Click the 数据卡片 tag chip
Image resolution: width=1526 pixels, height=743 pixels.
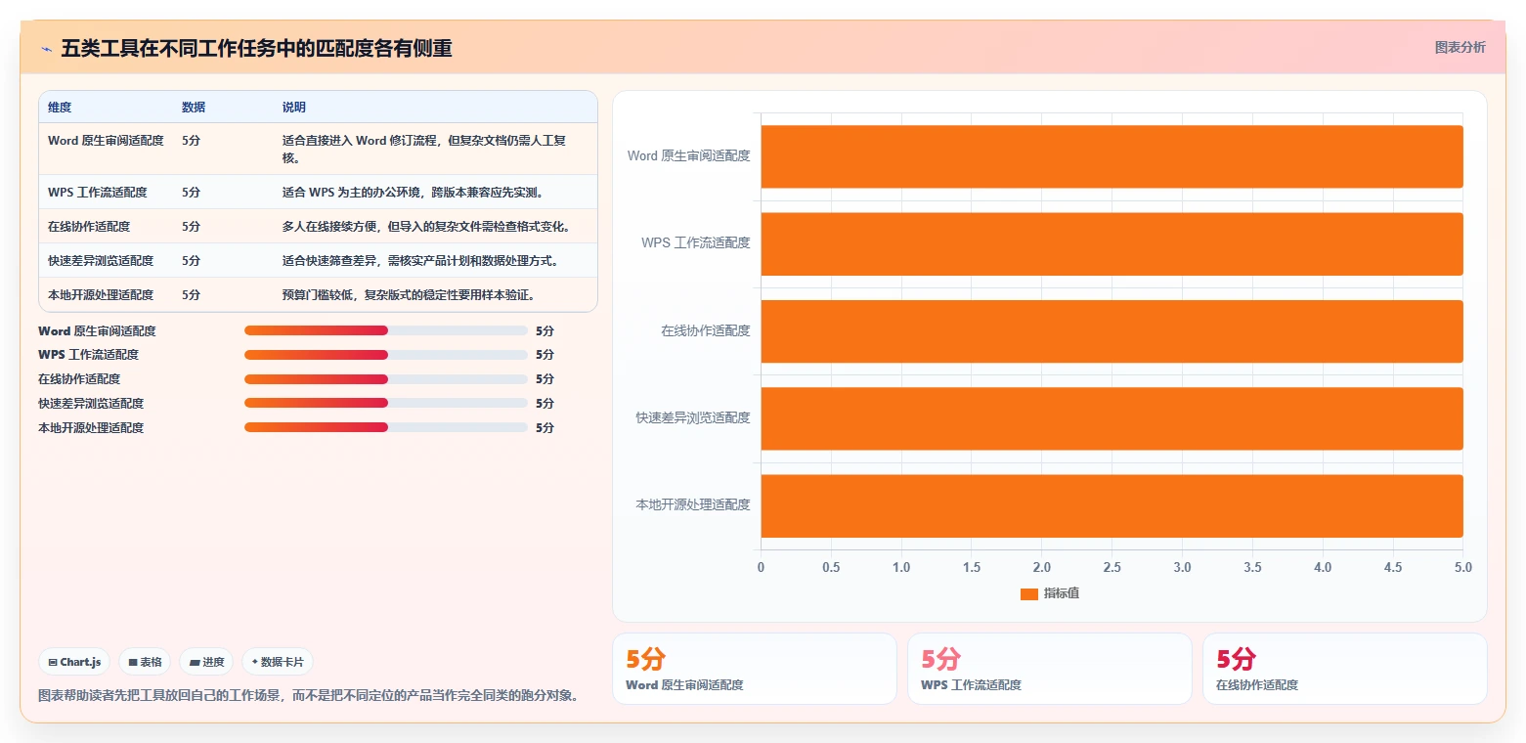(278, 662)
